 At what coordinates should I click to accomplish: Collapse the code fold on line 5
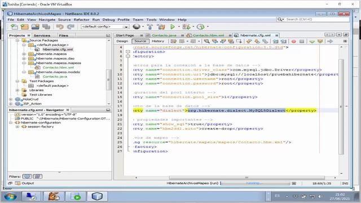(128, 52)
